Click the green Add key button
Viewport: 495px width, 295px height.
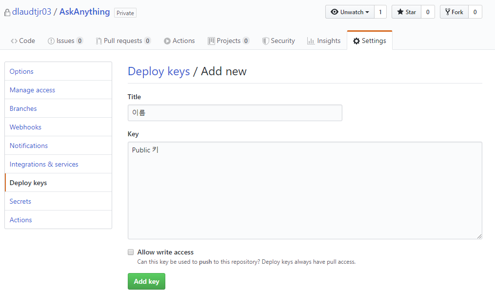[x=146, y=281]
